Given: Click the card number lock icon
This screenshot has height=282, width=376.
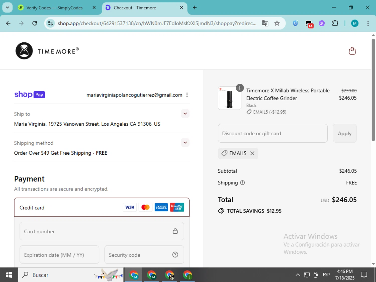Looking at the screenshot, I should tap(175, 231).
